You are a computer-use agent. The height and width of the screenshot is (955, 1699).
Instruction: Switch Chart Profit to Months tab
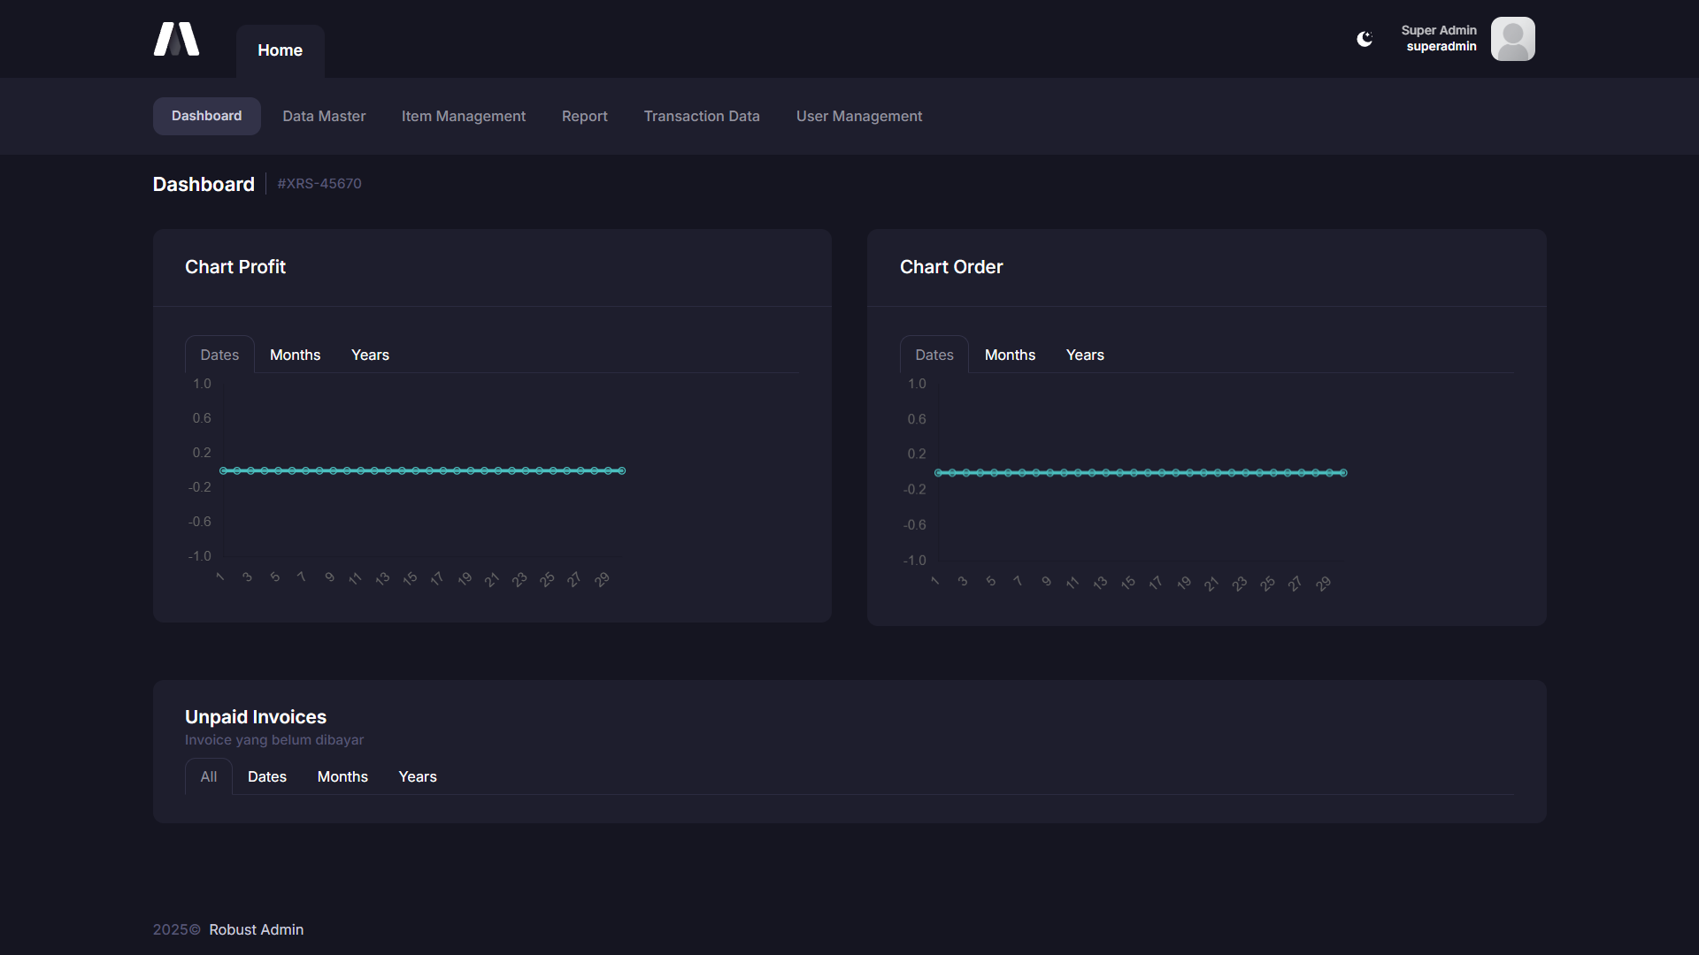[x=295, y=355]
